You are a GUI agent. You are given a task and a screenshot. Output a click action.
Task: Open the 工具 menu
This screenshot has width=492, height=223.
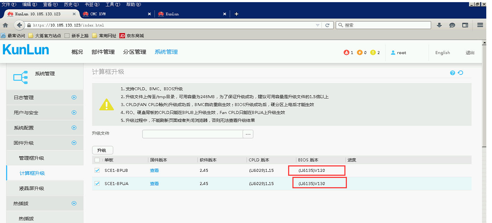pos(113,5)
